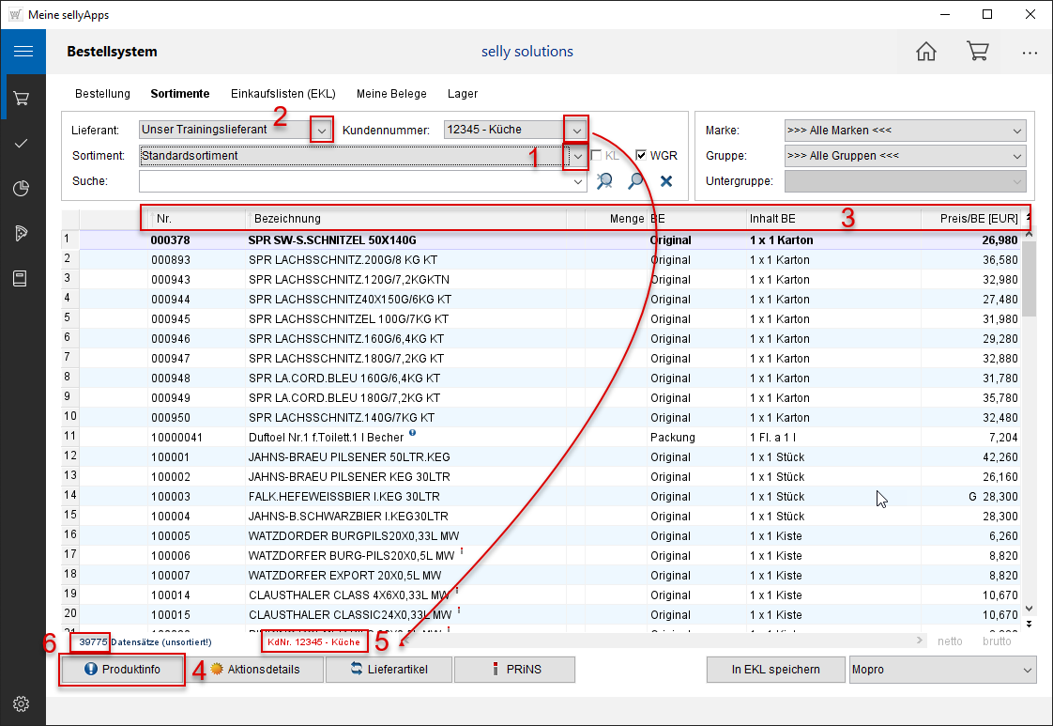Switch to the Einkaufslisten (EKL) tab
The height and width of the screenshot is (726, 1053).
click(282, 94)
